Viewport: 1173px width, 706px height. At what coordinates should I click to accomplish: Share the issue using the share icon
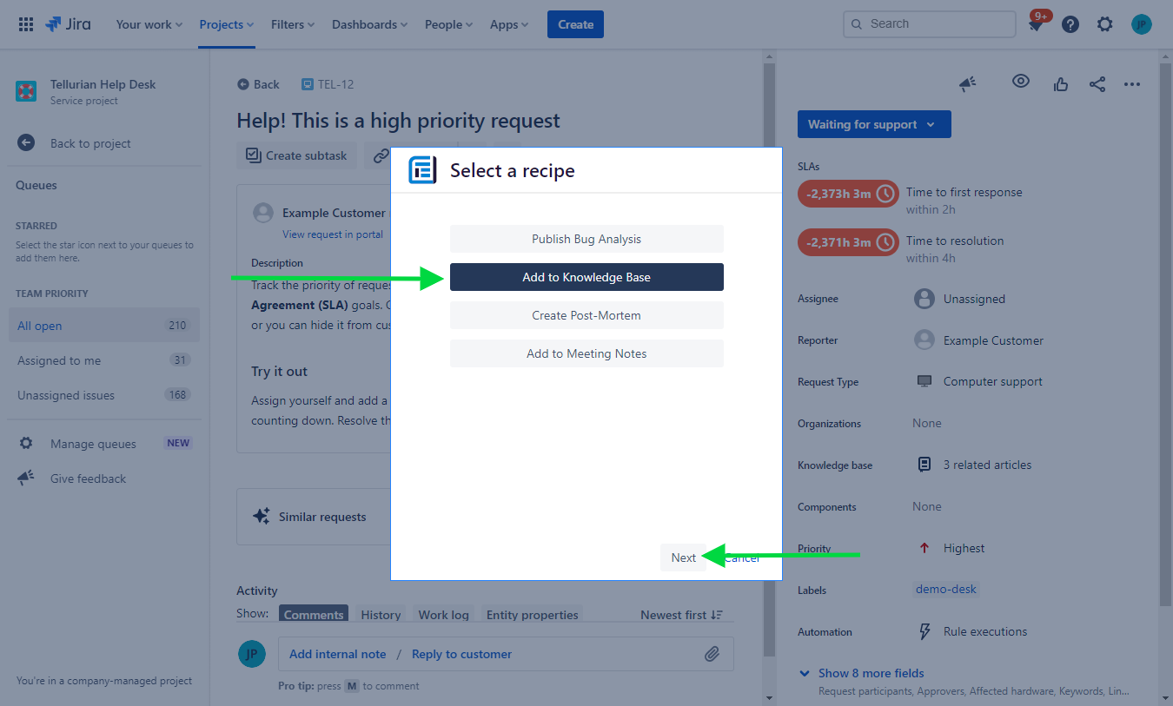pos(1097,83)
